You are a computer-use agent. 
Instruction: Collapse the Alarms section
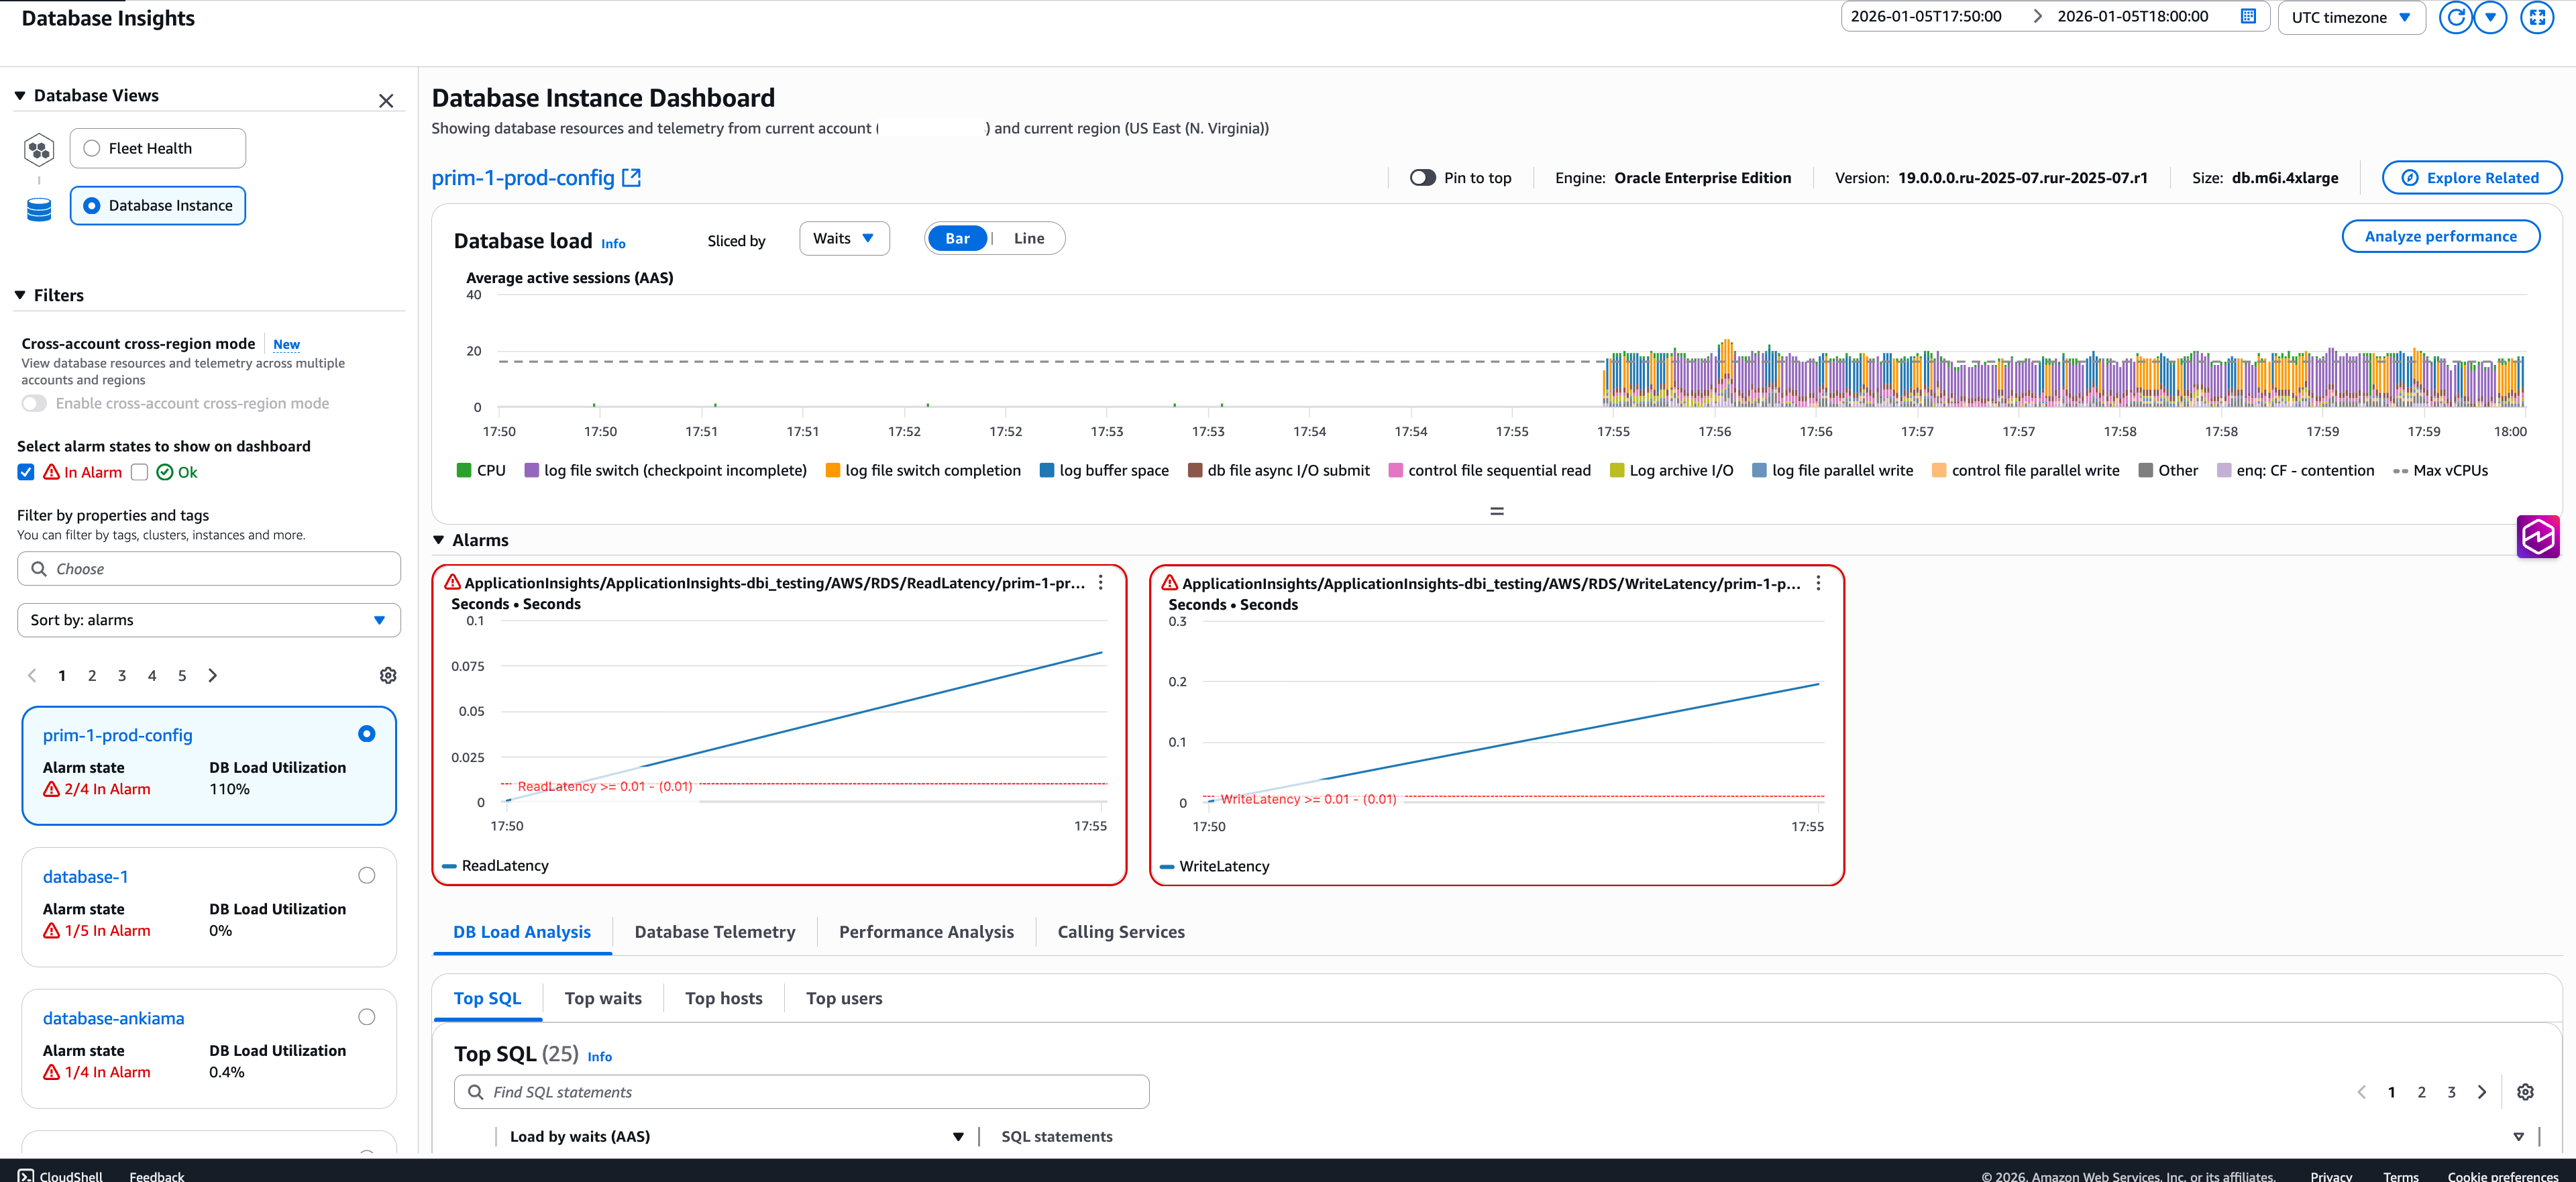tap(438, 540)
